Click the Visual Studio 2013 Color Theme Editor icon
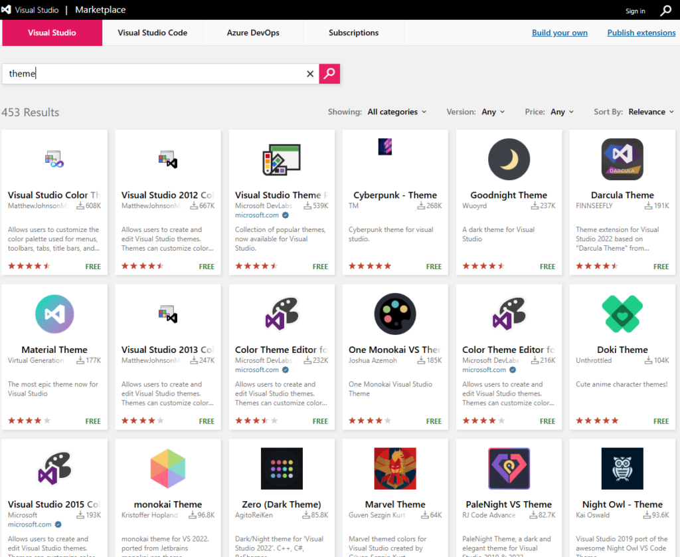This screenshot has height=557, width=680. [168, 314]
